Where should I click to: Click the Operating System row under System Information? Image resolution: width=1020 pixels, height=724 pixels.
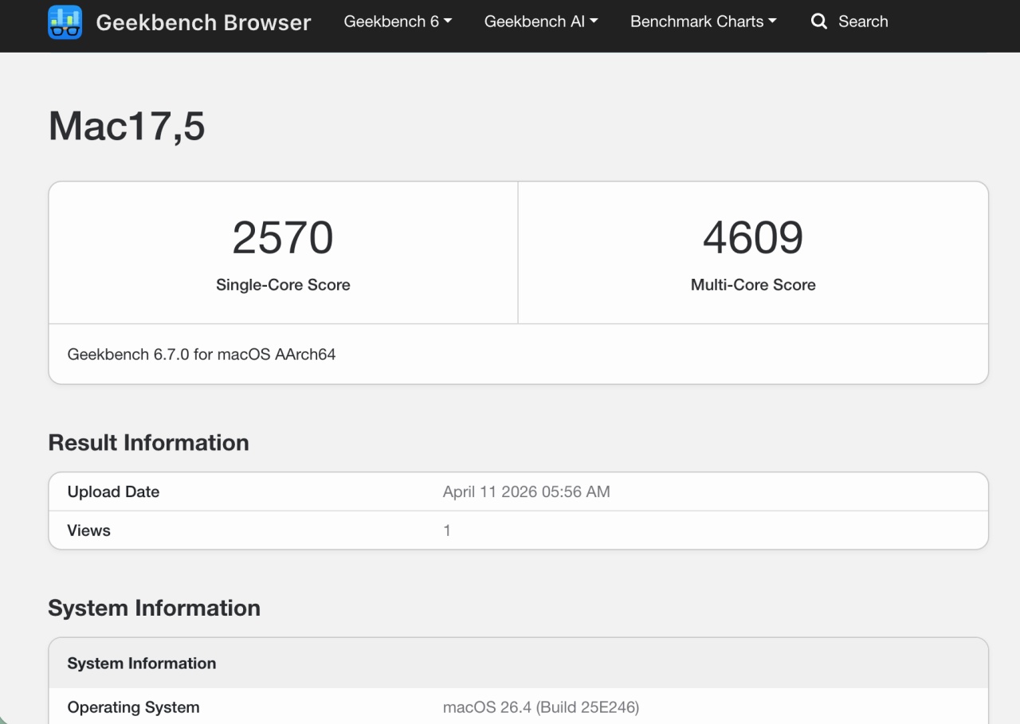coord(518,706)
